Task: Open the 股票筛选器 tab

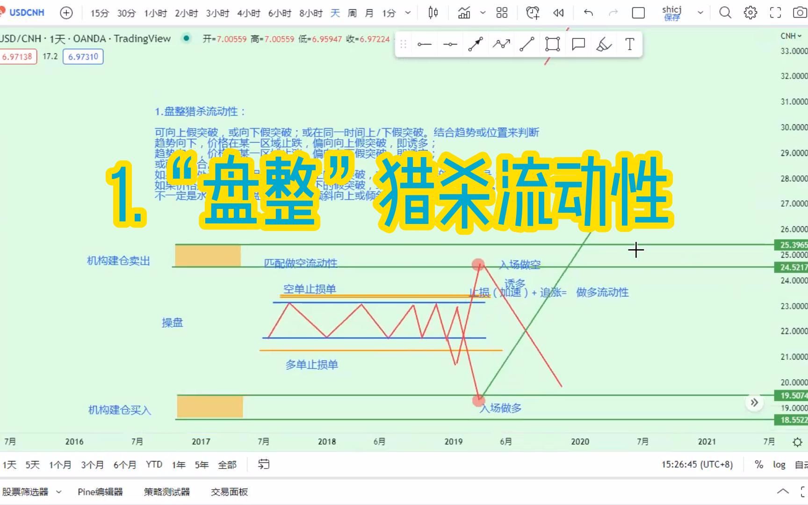Action: click(x=25, y=491)
